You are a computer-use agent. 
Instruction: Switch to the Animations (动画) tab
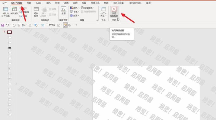click(66, 3)
